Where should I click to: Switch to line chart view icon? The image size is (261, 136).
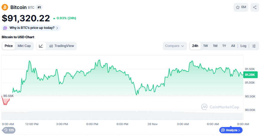(41, 46)
